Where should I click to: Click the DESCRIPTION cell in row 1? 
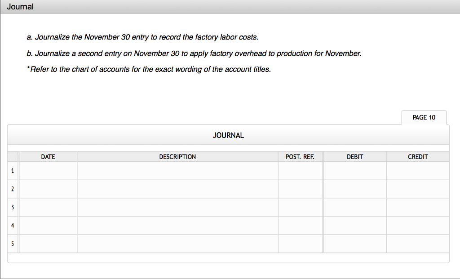pyautogui.click(x=177, y=171)
